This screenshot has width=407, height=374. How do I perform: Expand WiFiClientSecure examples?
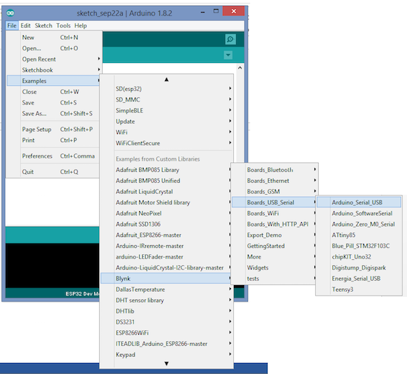click(166, 143)
